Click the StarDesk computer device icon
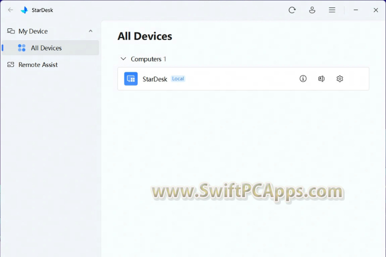The width and height of the screenshot is (386, 257). point(131,79)
